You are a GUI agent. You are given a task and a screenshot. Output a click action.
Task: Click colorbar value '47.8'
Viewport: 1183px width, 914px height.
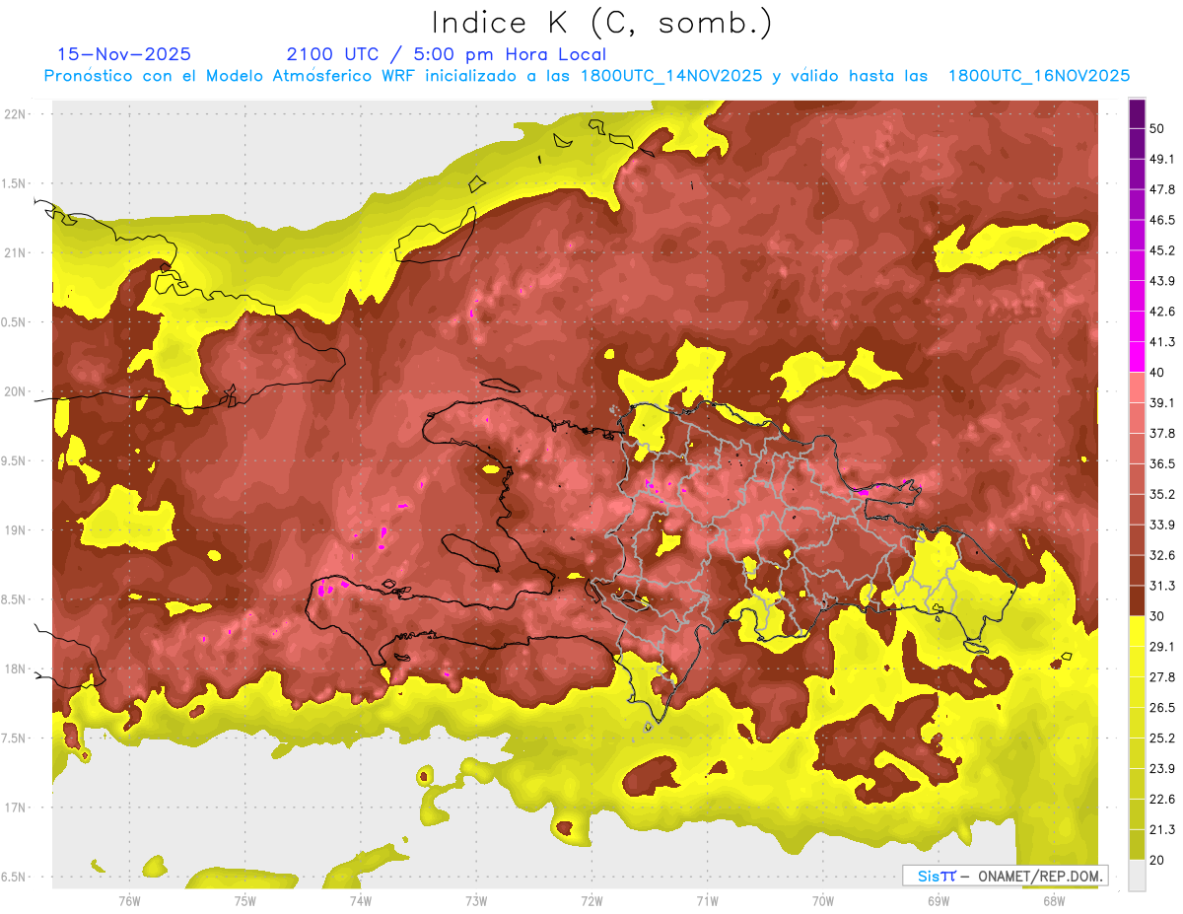pyautogui.click(x=1161, y=189)
